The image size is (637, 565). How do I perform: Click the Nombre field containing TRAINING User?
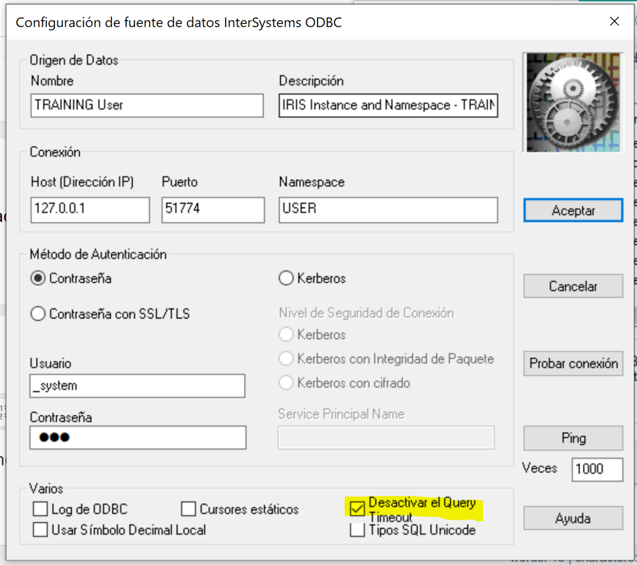(147, 105)
